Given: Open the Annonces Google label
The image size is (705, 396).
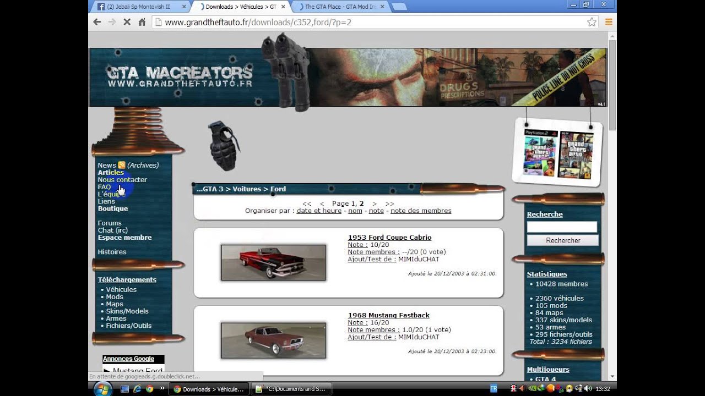Looking at the screenshot, I should pos(128,359).
